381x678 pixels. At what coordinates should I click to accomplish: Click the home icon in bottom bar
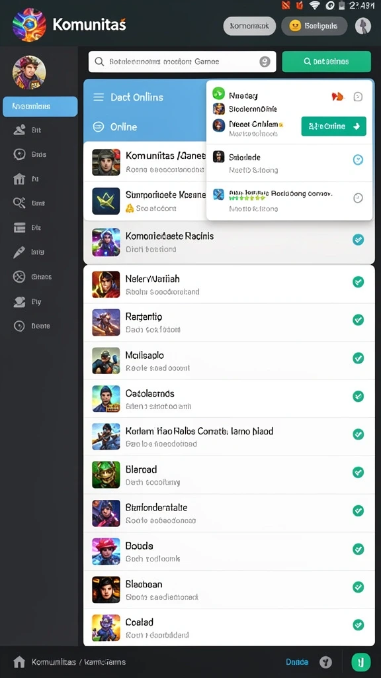pyautogui.click(x=19, y=661)
